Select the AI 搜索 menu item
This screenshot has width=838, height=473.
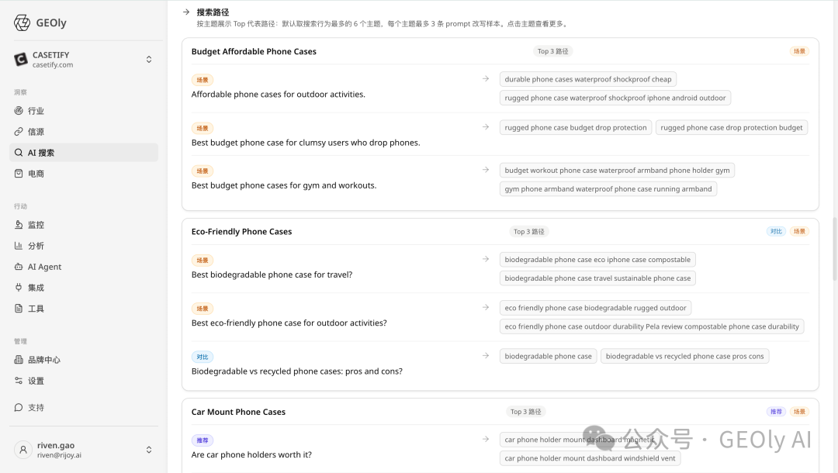pyautogui.click(x=84, y=152)
